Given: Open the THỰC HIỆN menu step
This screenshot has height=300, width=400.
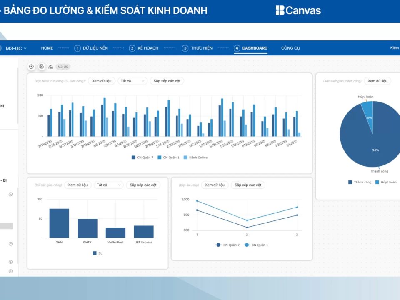Looking at the screenshot, I should pos(202,48).
